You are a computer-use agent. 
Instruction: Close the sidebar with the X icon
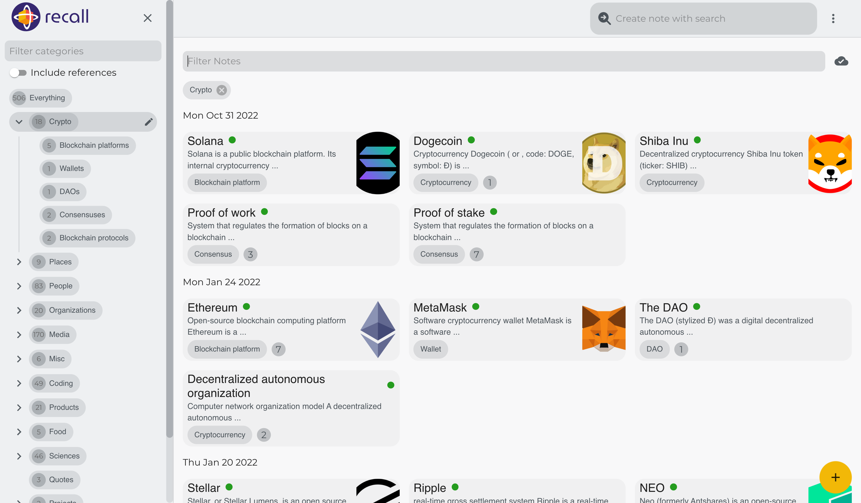[147, 18]
